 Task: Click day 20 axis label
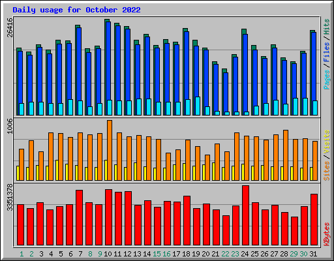pos(205,254)
